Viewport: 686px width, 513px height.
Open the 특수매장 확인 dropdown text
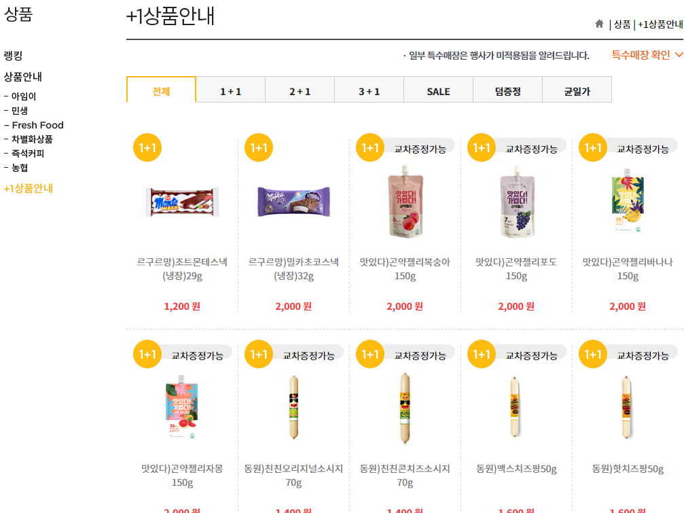(x=640, y=55)
